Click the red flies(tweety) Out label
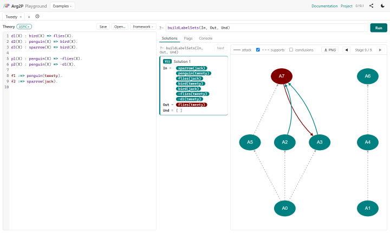 (192, 105)
